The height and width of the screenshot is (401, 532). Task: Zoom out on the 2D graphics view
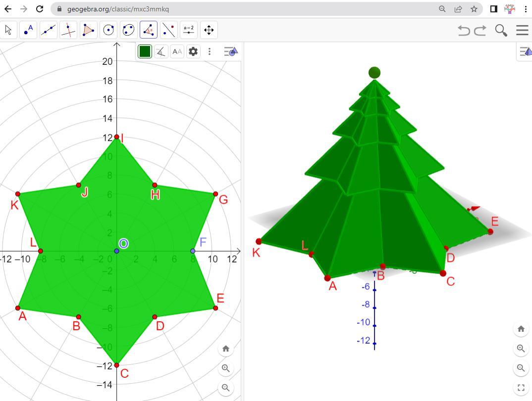point(225,388)
